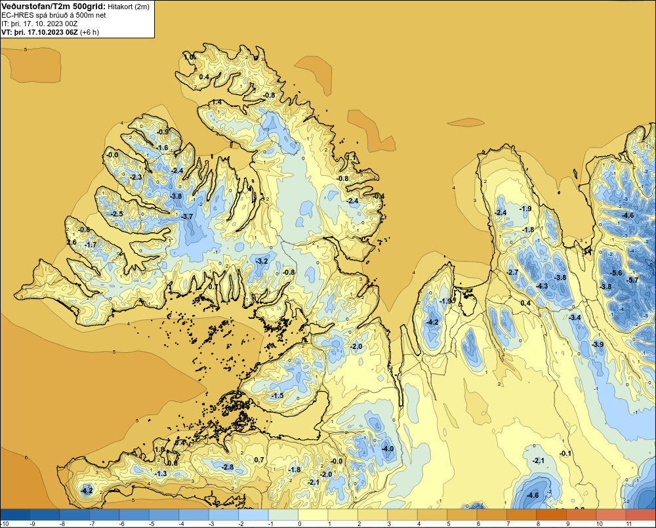This screenshot has width=656, height=528.
Task: Click the '2.6' temperature value
Action: coord(72,242)
